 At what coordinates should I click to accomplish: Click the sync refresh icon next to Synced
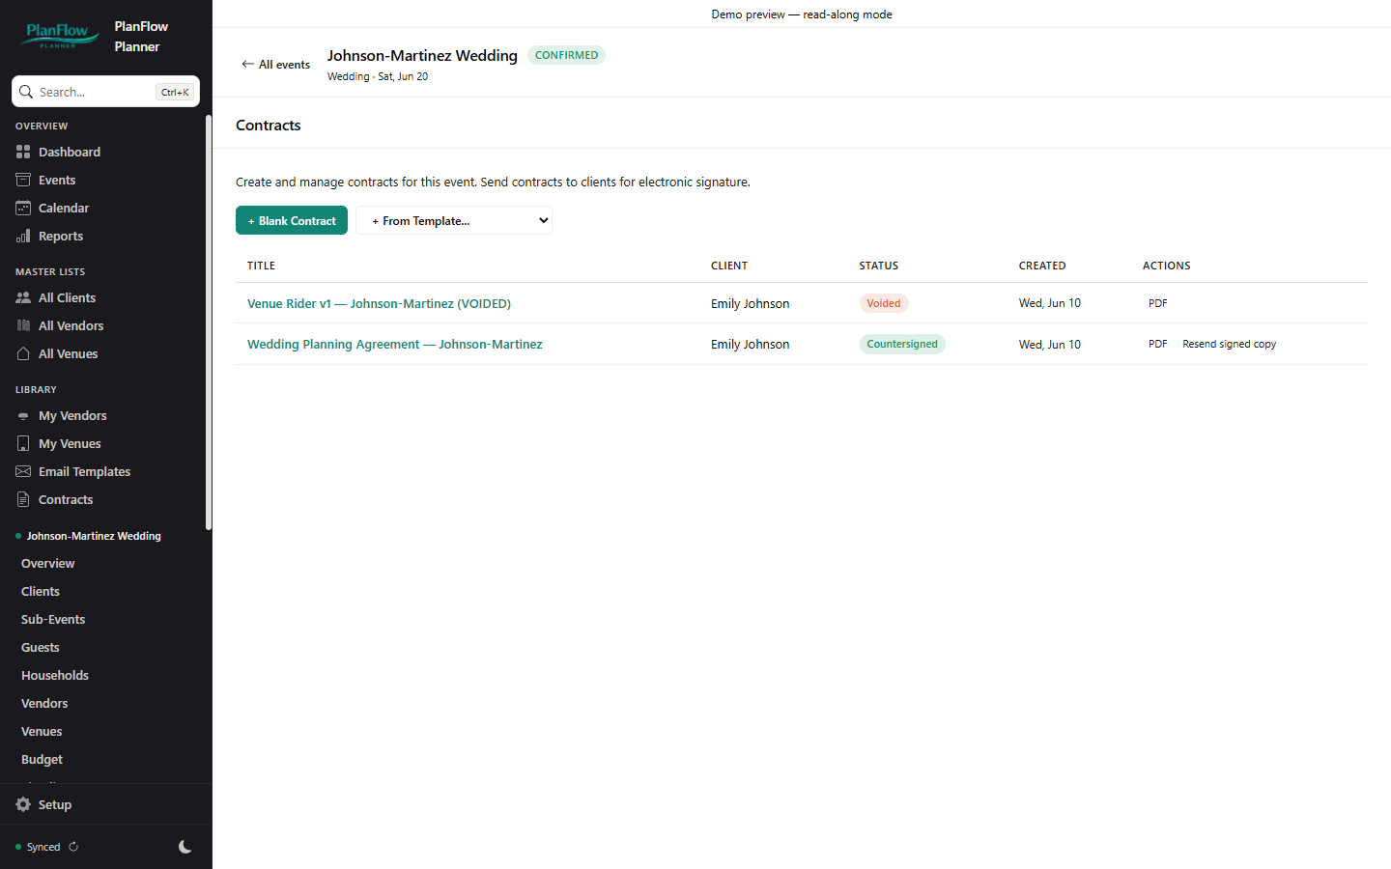coord(73,847)
